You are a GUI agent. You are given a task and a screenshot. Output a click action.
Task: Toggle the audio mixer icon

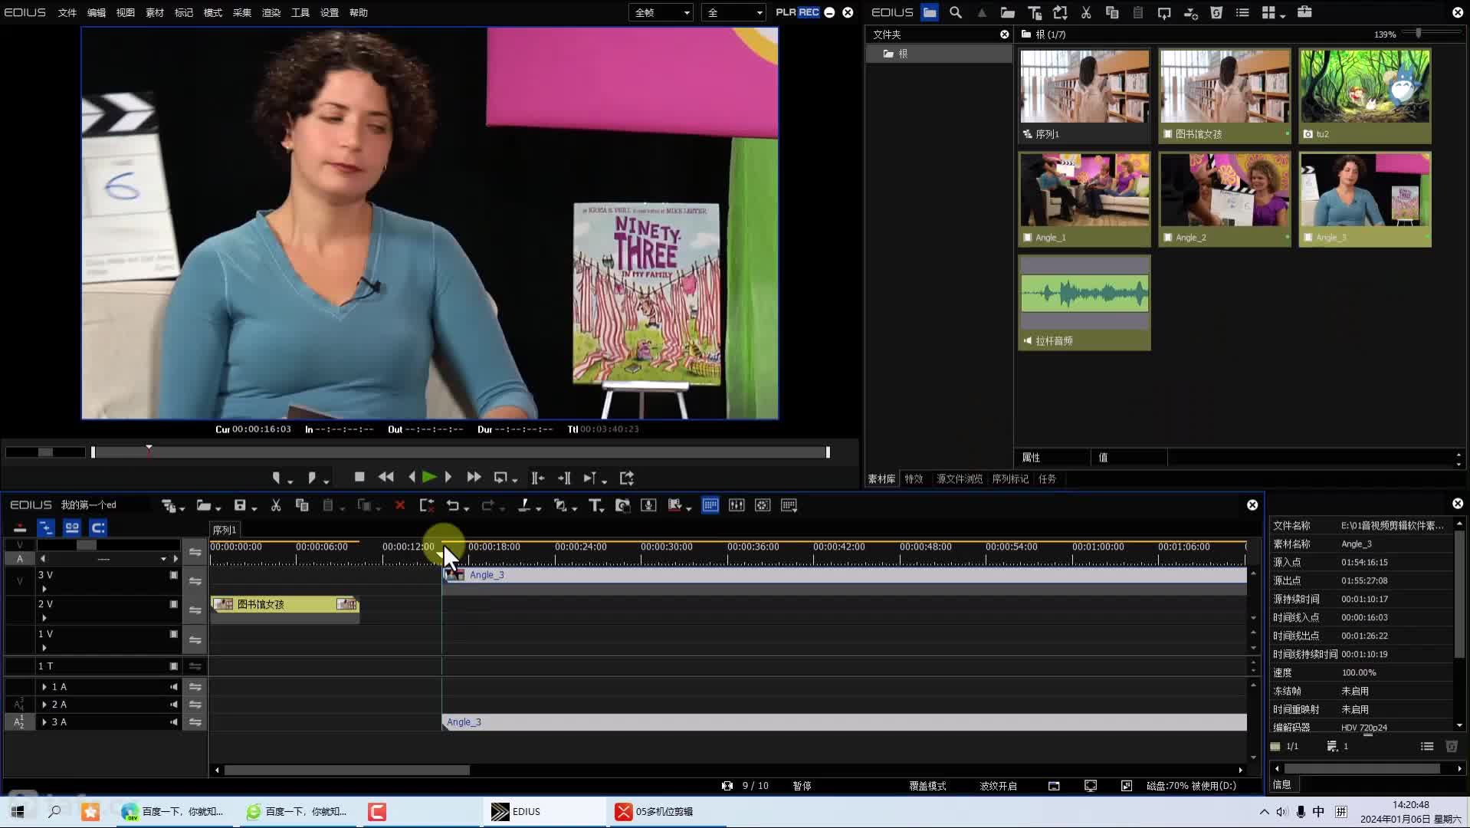coord(737,505)
